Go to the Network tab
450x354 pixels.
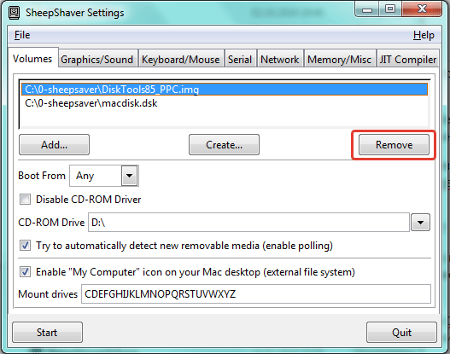point(280,60)
